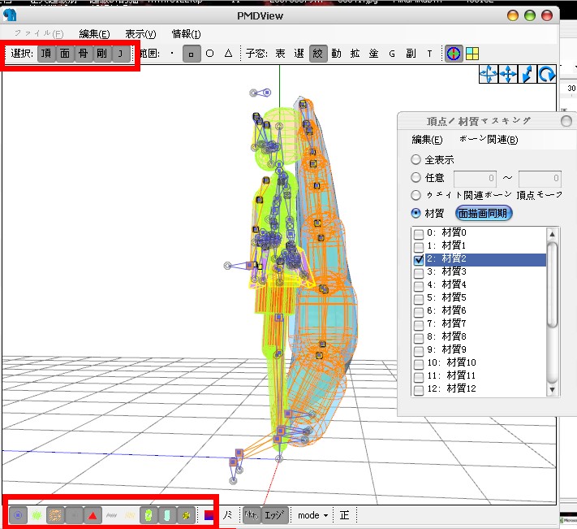Open the 拡 sub-window
This screenshot has height=529, width=577.
(x=355, y=54)
